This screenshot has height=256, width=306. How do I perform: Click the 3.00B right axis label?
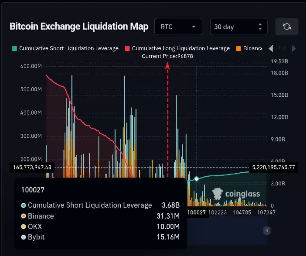278,183
